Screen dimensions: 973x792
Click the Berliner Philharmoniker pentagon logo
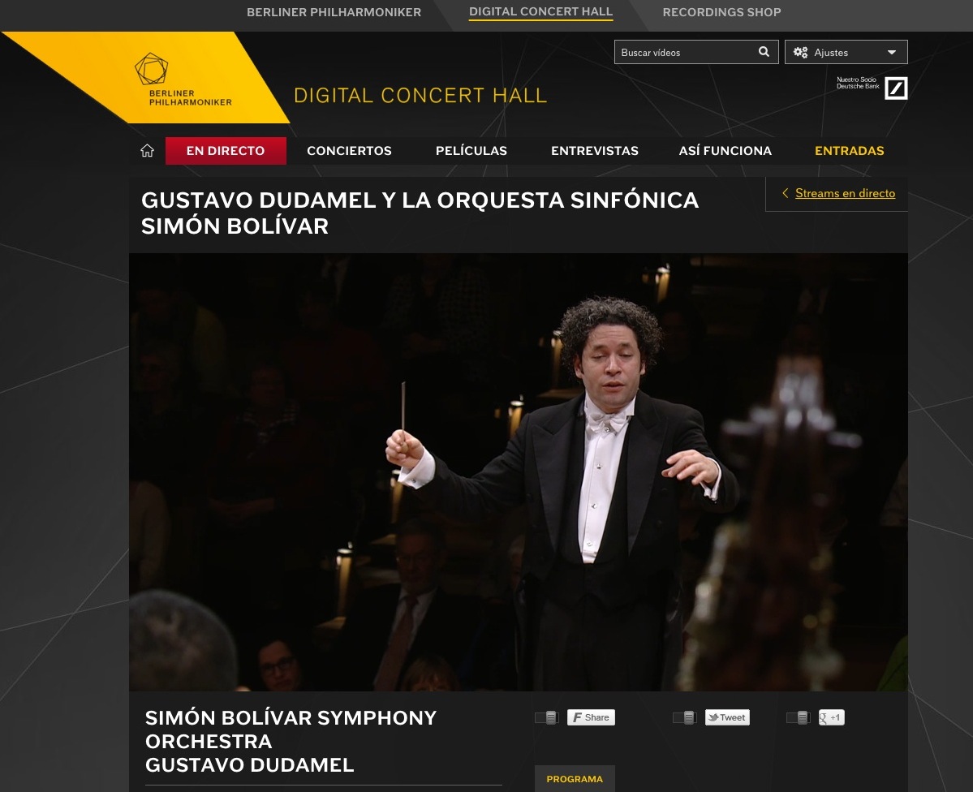coord(152,69)
